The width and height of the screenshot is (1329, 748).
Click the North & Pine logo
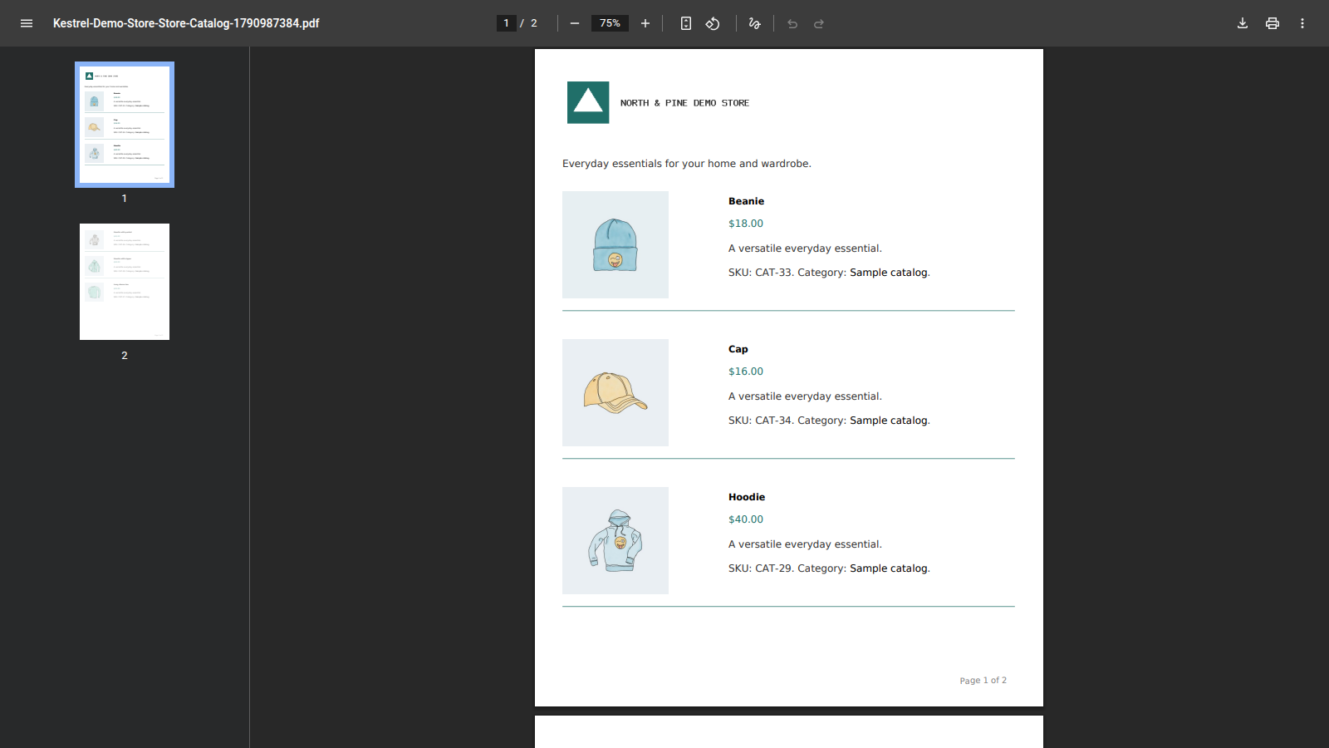click(x=588, y=102)
